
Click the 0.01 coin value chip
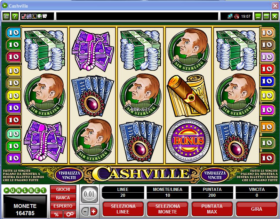(89, 194)
